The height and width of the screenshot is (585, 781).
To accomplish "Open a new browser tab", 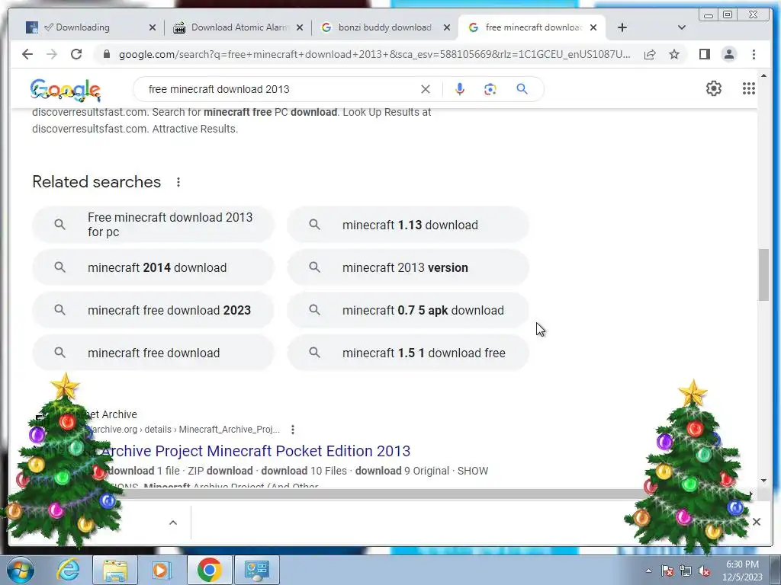I will (622, 27).
